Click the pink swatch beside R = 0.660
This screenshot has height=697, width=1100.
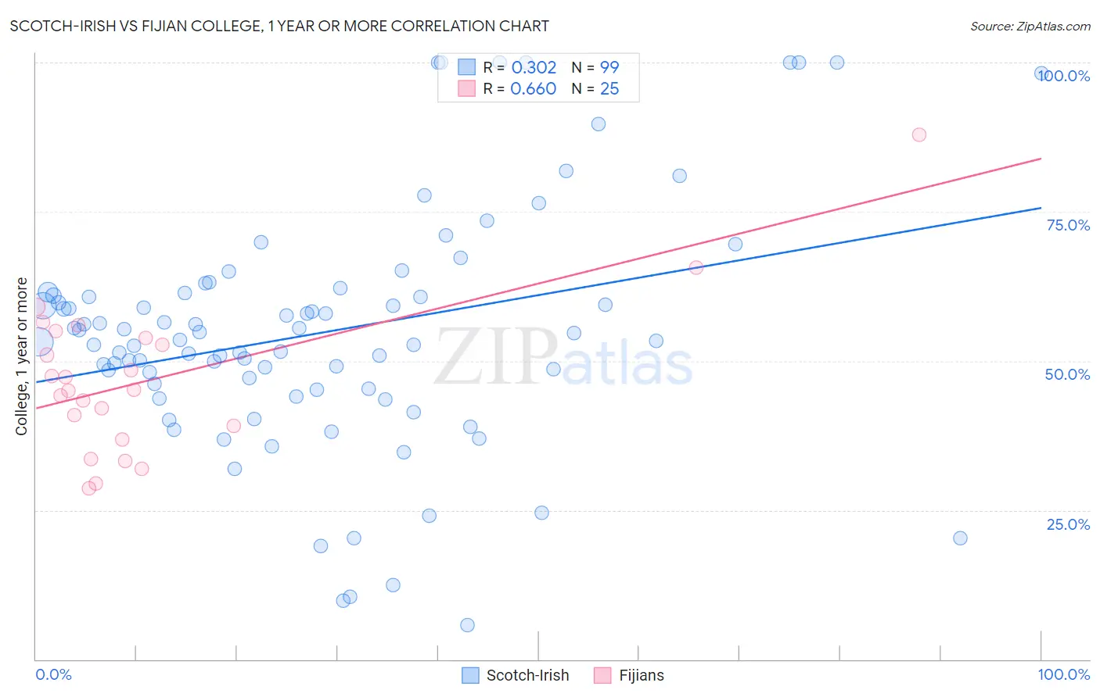467,88
